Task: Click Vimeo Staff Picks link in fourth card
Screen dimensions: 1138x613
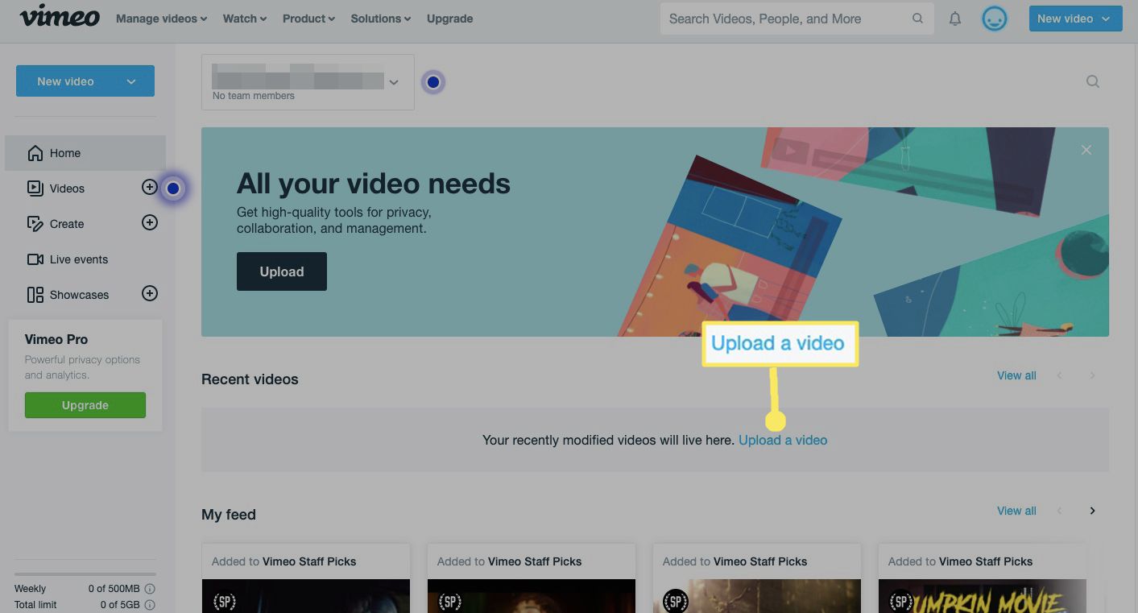Action: [986, 561]
